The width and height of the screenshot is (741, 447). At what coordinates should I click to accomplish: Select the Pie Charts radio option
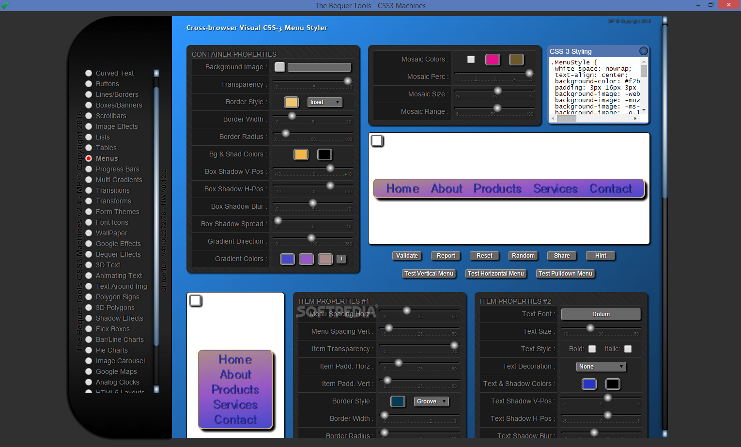click(x=89, y=350)
